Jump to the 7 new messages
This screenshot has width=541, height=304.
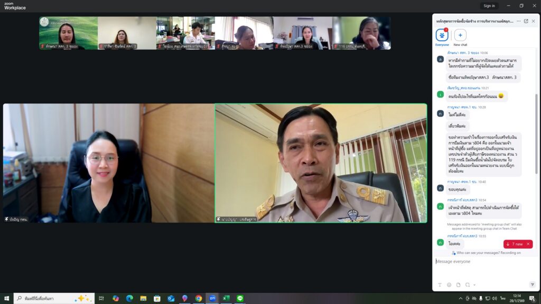coord(514,244)
